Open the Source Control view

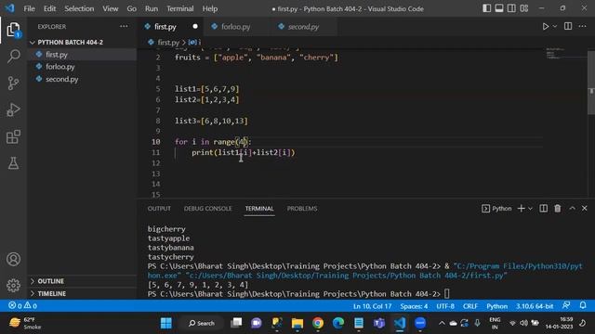13,83
